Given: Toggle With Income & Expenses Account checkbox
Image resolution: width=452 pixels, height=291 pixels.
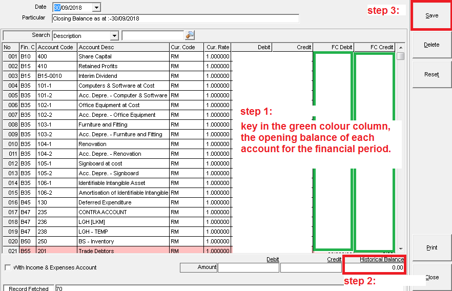Looking at the screenshot, I should (8, 267).
